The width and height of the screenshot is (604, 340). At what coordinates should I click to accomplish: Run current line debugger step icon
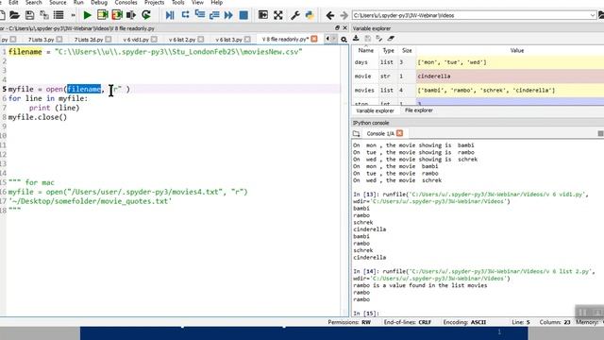click(x=185, y=15)
